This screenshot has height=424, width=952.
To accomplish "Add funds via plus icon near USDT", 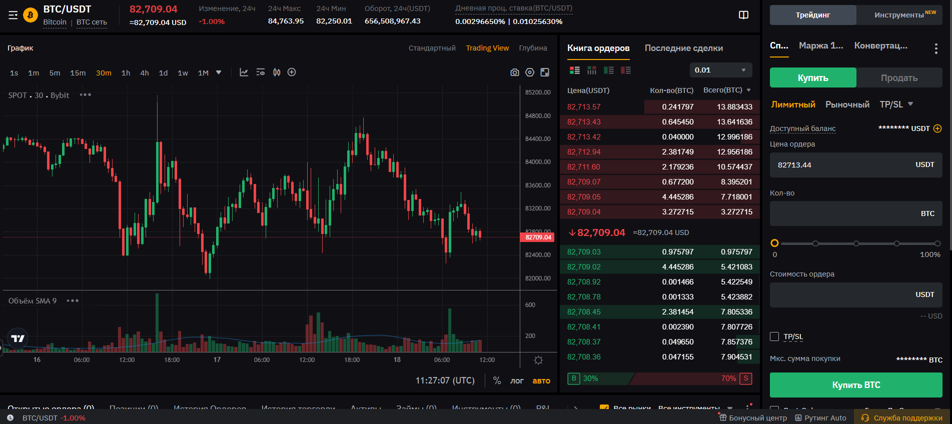I will (x=937, y=128).
